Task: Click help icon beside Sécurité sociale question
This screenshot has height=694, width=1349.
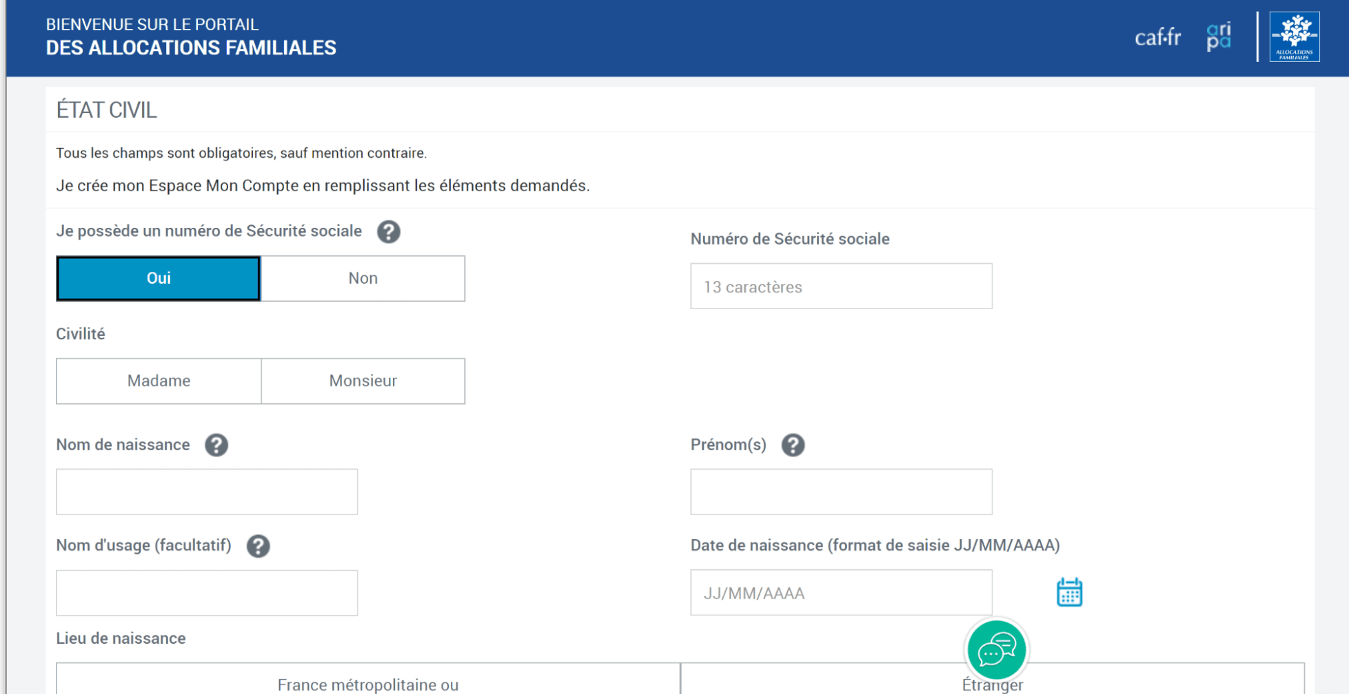Action: point(388,232)
